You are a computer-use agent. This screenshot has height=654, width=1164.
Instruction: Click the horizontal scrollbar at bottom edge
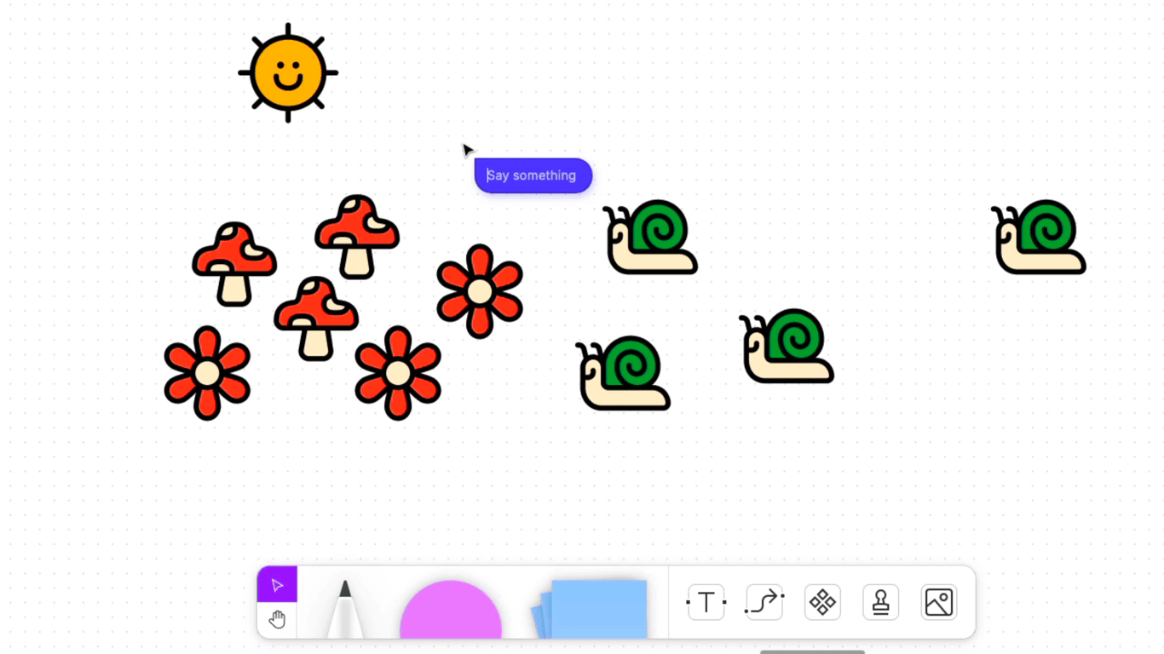(x=811, y=651)
